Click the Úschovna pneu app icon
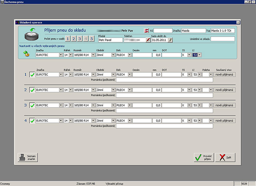The image size is (256, 186). coord(2,2)
